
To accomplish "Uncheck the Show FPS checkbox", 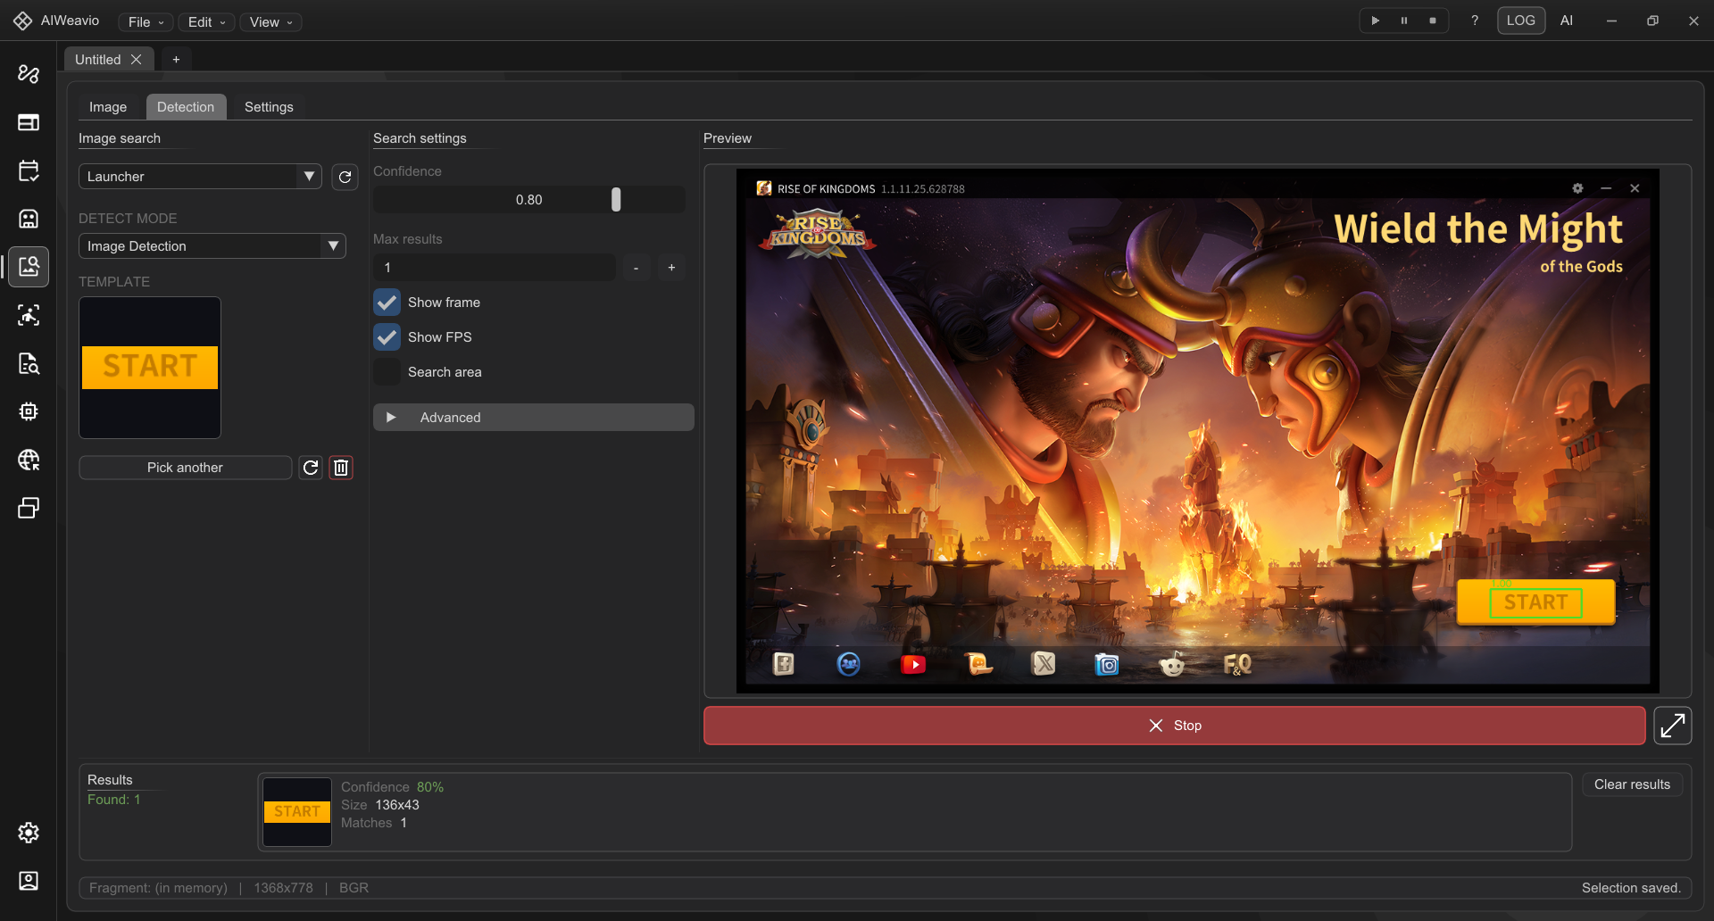I will pyautogui.click(x=387, y=337).
